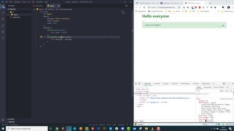Switch to the Network tab in DevTools

tap(174, 84)
